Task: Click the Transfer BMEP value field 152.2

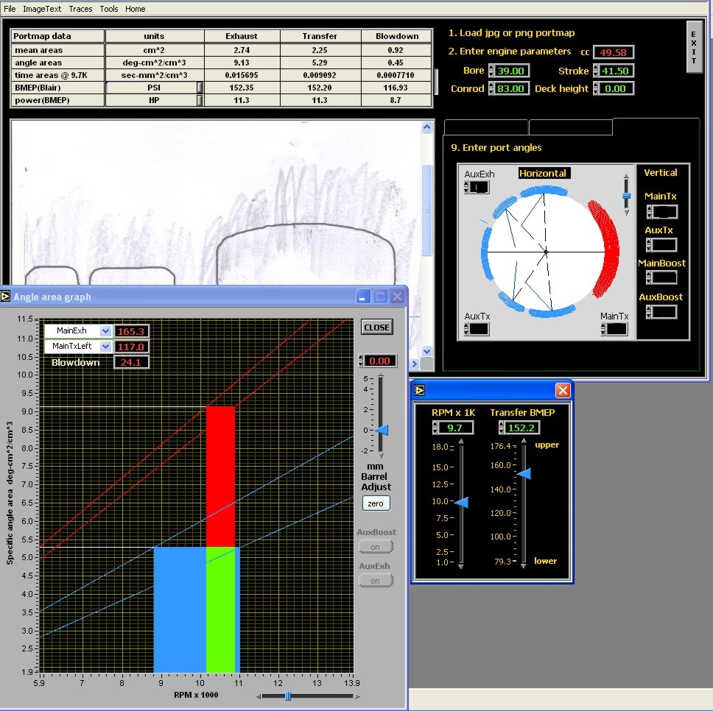Action: (x=521, y=428)
